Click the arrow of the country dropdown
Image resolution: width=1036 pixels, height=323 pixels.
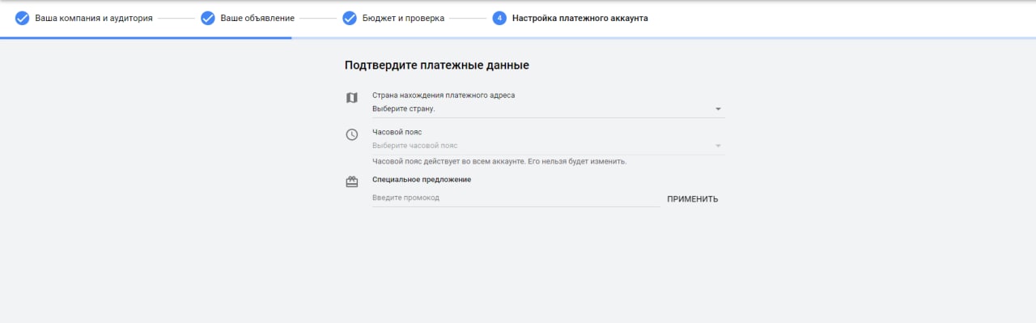point(718,109)
